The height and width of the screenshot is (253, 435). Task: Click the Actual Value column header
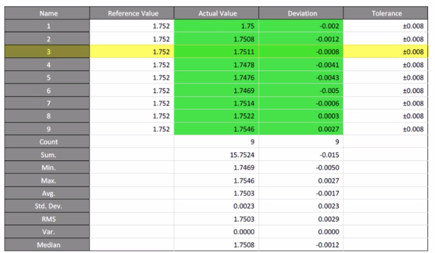(x=217, y=13)
